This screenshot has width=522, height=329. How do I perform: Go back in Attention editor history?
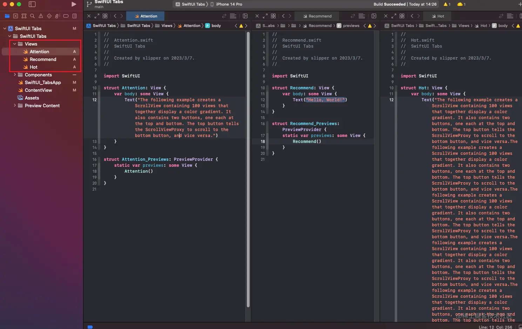(x=115, y=16)
